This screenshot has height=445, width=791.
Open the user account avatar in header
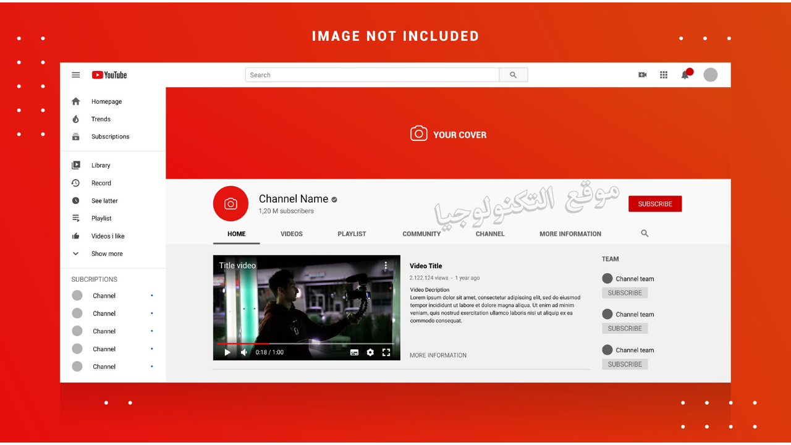tap(711, 75)
